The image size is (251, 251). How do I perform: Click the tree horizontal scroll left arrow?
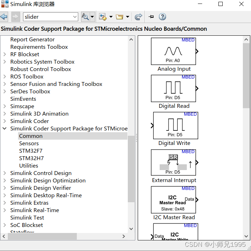pyautogui.click(x=4, y=236)
